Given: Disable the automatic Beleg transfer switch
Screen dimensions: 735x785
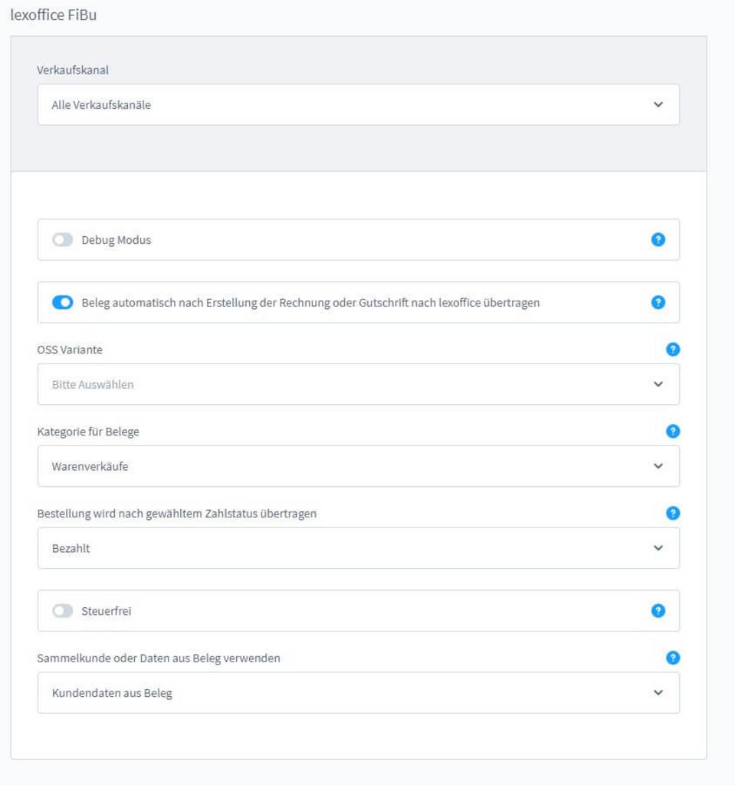Looking at the screenshot, I should (x=63, y=303).
